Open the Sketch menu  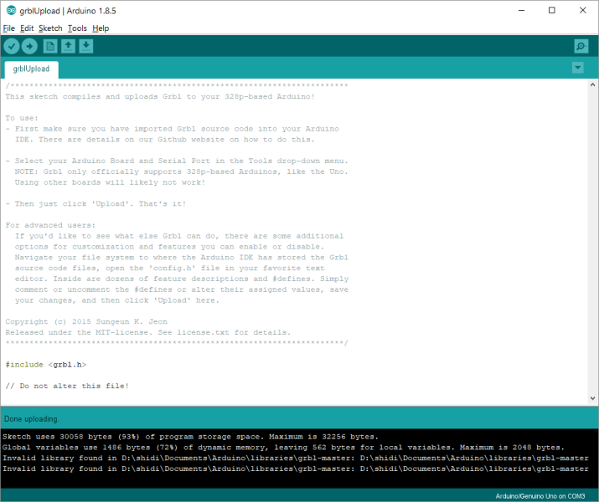click(x=50, y=28)
